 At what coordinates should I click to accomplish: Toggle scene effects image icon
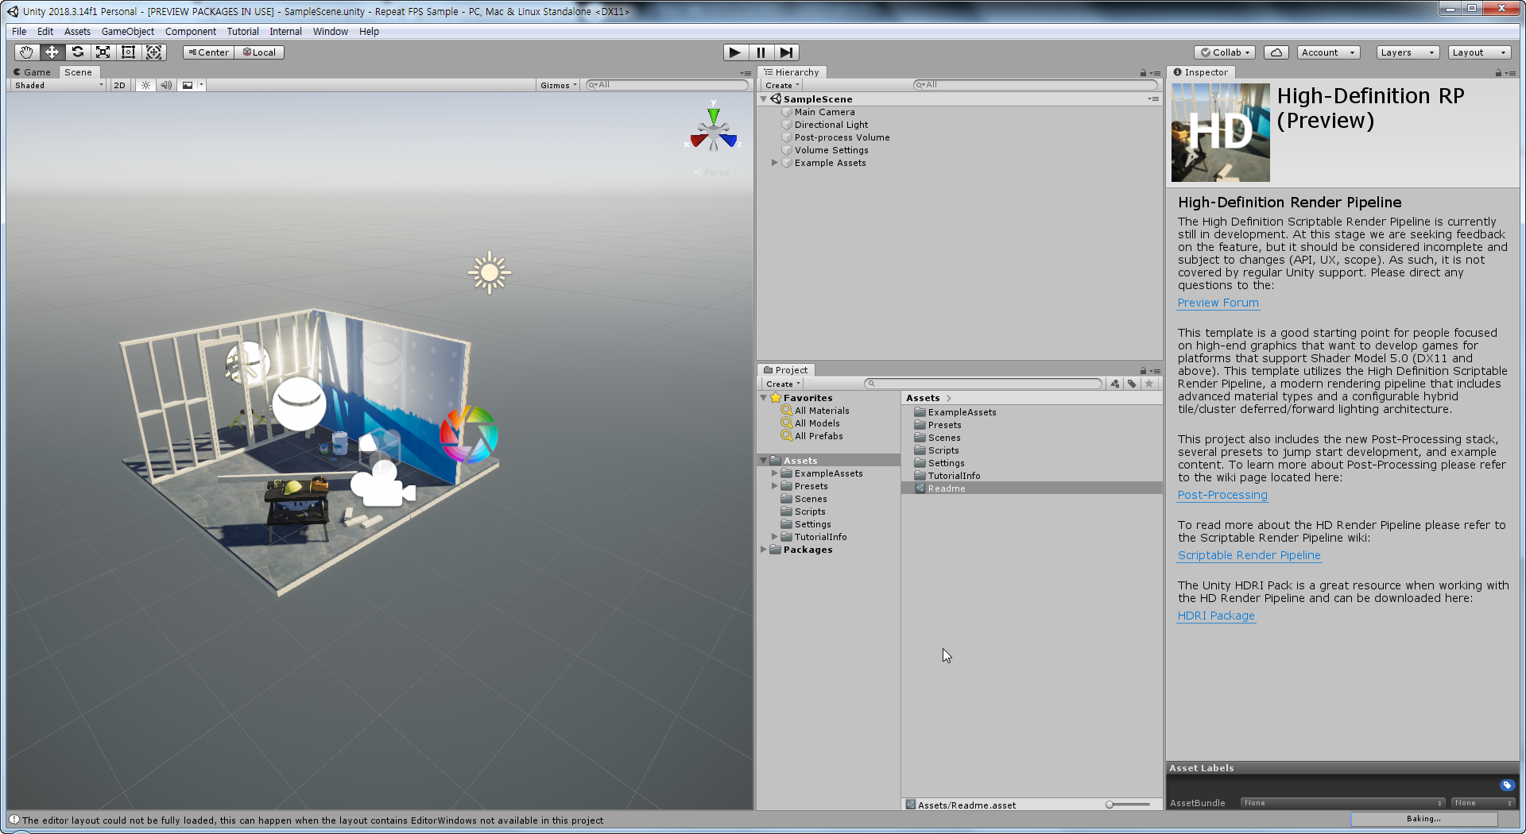pyautogui.click(x=188, y=85)
